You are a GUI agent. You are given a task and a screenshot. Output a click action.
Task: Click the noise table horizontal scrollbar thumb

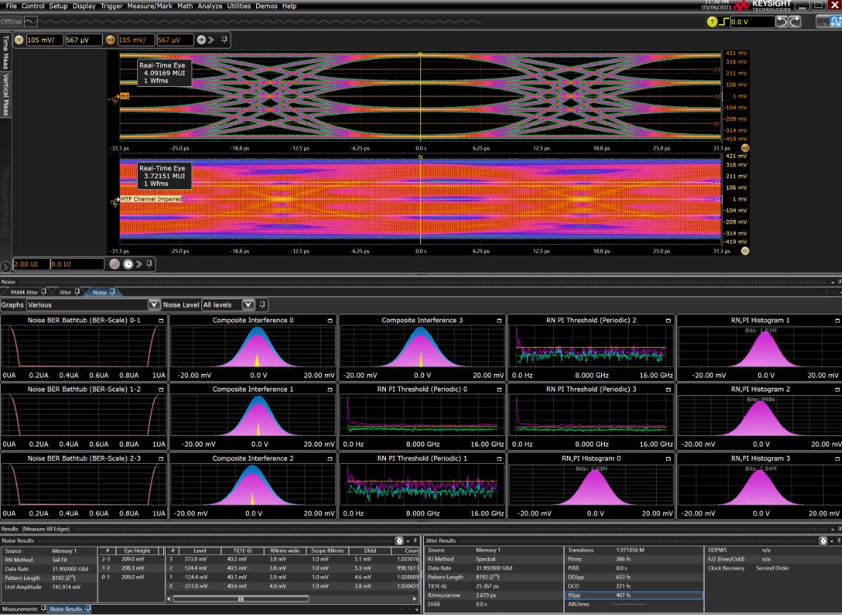coord(241,598)
